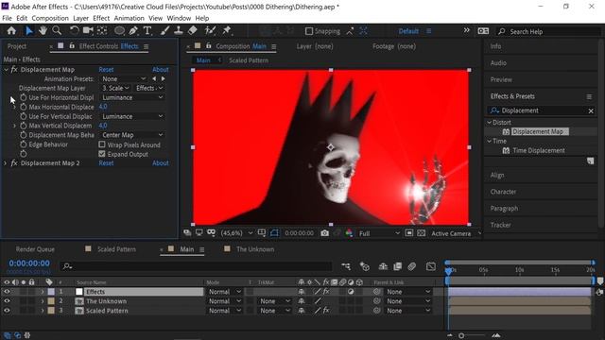Toggle stopwatch for Max Horizontal Displacement

pyautogui.click(x=23, y=107)
